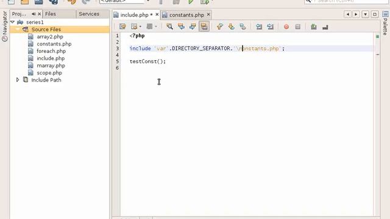
Task: Select marray.php in project tree
Action: tap(51, 66)
